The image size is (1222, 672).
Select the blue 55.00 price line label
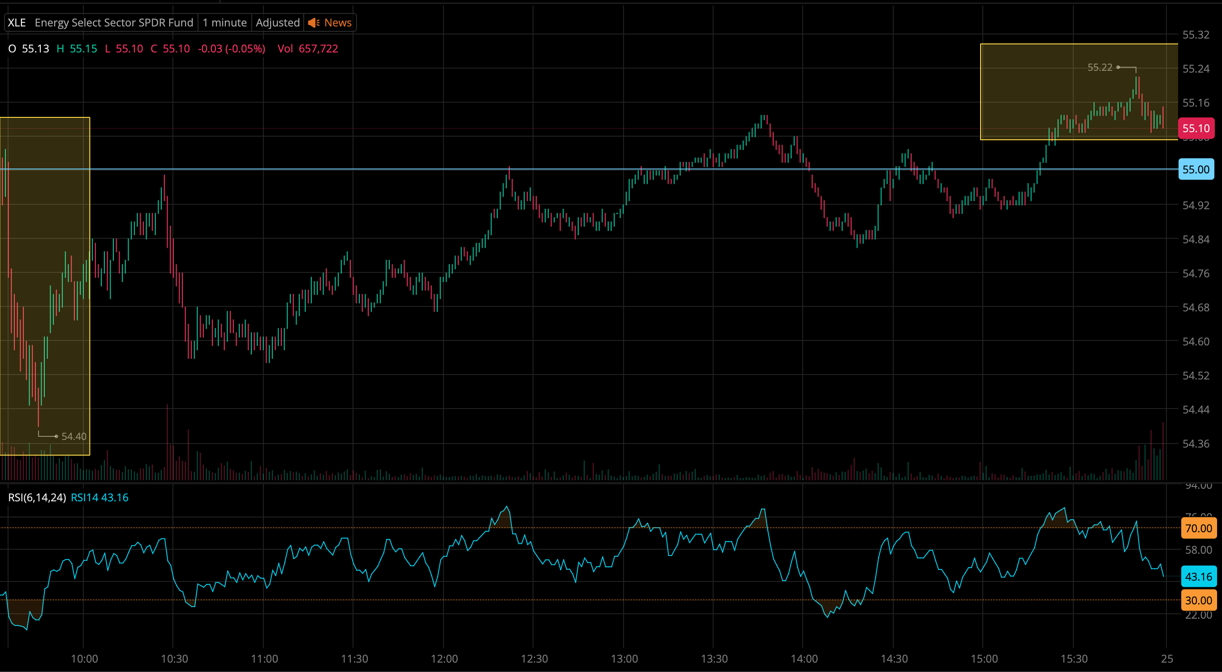[x=1196, y=169]
